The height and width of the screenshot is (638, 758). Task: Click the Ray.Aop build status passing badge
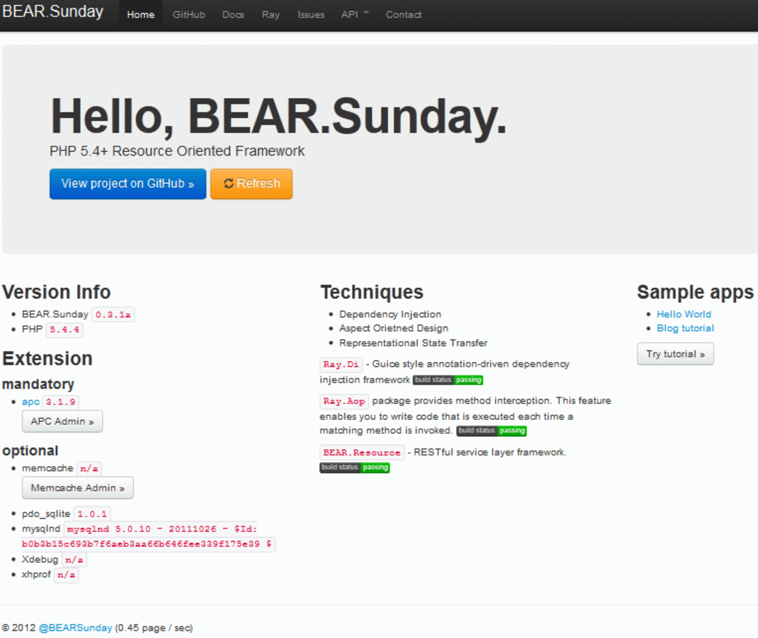(492, 431)
